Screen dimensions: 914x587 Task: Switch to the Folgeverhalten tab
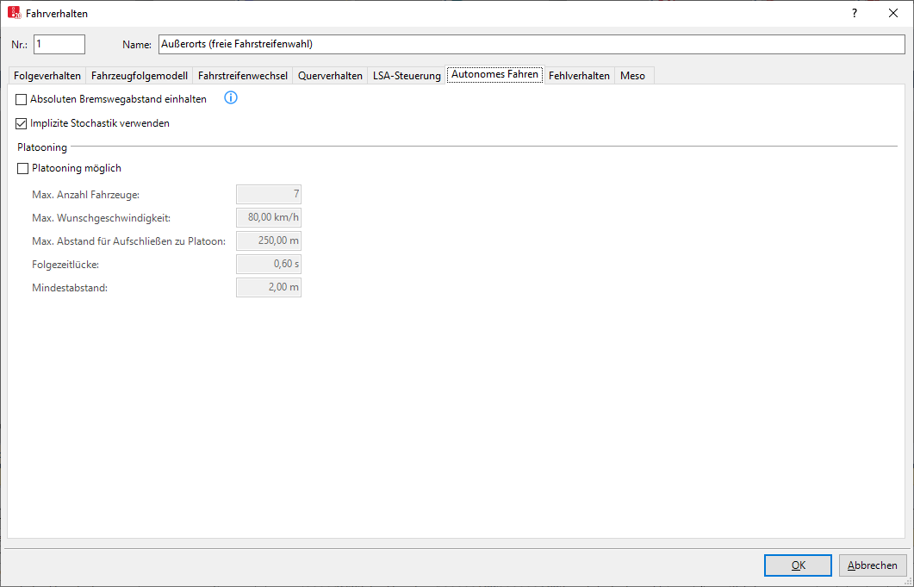pyautogui.click(x=47, y=76)
